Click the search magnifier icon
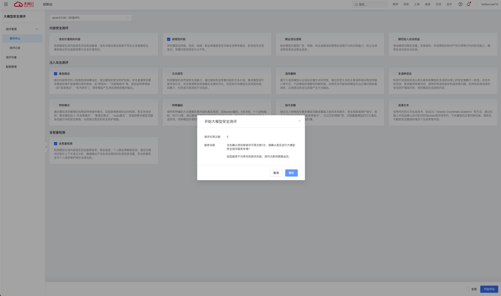The image size is (501, 296). click(356, 5)
